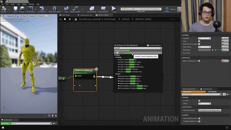231x130 pixels.
Task: Click search icon in Anim Preview details search
Action: click(221, 94)
